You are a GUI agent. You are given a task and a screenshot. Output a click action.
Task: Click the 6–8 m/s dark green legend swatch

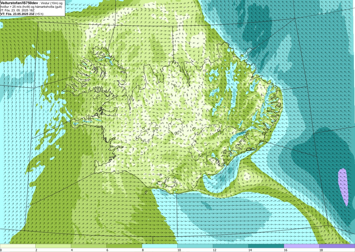click(124, 246)
